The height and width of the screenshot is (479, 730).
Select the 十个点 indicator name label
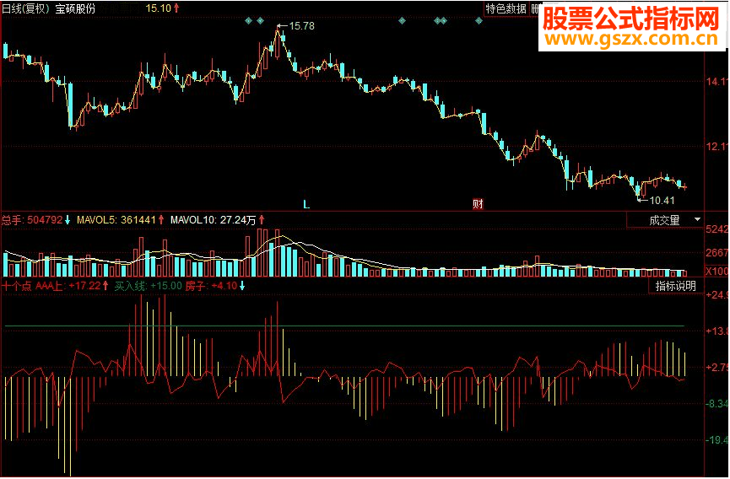point(16,286)
